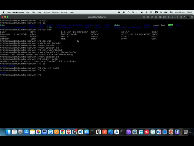Open Photos from the Dock
194x146 pixels.
point(38,132)
